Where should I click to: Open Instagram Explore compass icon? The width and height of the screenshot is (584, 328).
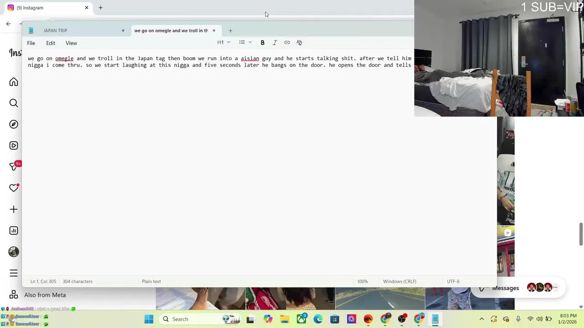coord(14,124)
